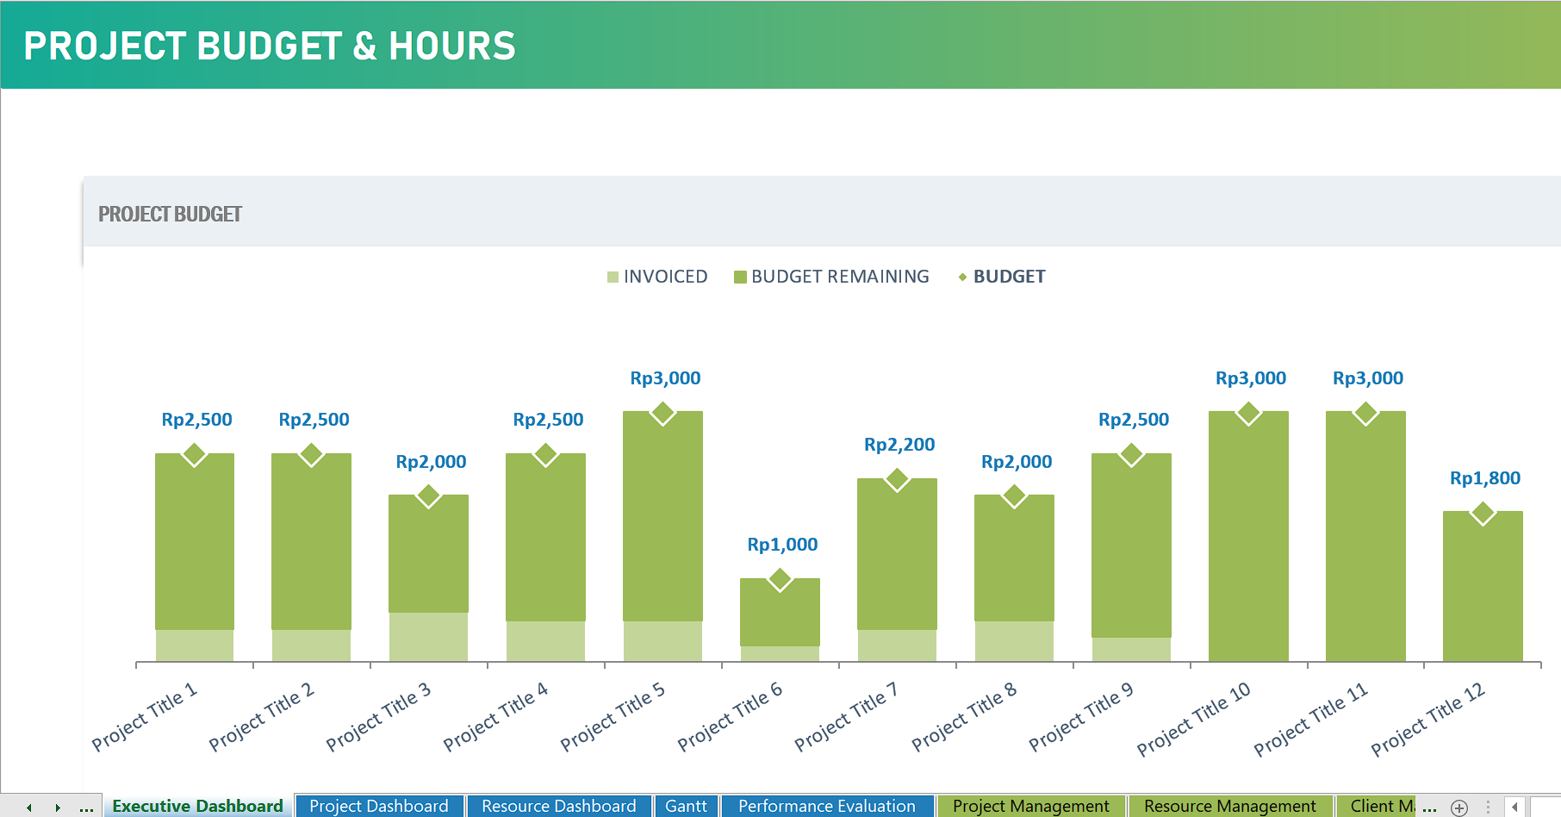1561x817 pixels.
Task: Switch to the Project Dashboard tab
Action: tap(378, 806)
